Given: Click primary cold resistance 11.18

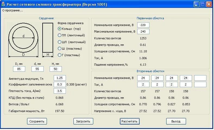Looking at the screenshot, I should pos(143,51).
